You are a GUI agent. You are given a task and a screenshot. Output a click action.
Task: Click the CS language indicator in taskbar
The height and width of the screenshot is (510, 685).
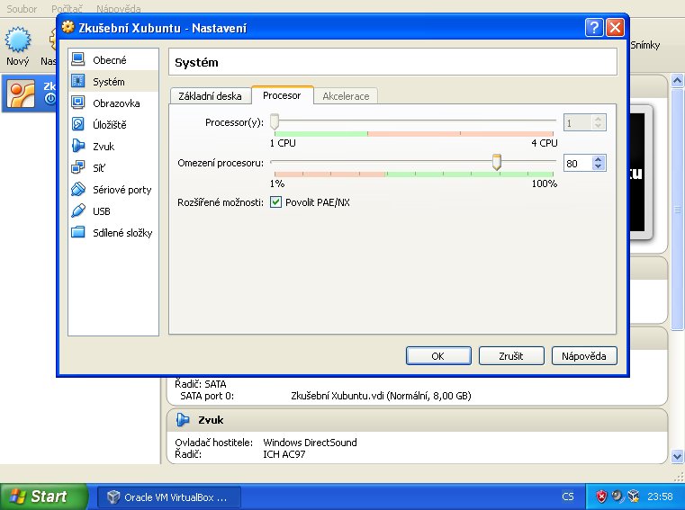point(567,497)
